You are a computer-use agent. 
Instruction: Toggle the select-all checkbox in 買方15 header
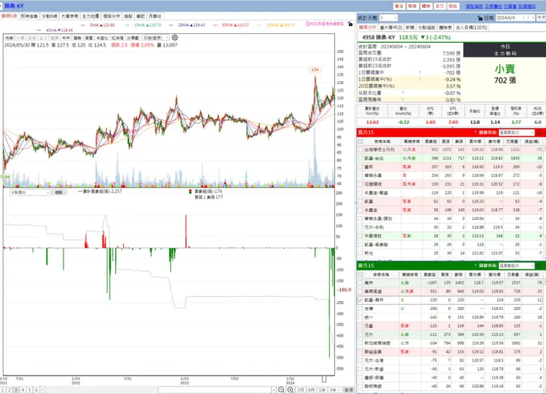tap(360, 142)
